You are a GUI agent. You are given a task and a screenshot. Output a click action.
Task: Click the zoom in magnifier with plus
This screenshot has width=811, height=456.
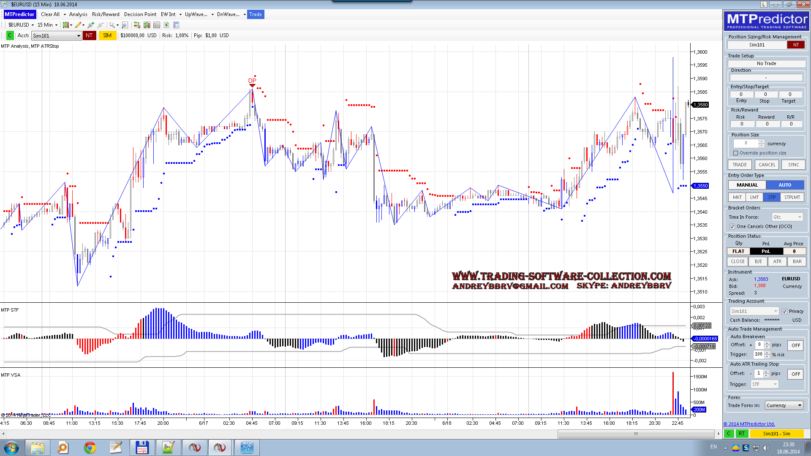pyautogui.click(x=90, y=25)
